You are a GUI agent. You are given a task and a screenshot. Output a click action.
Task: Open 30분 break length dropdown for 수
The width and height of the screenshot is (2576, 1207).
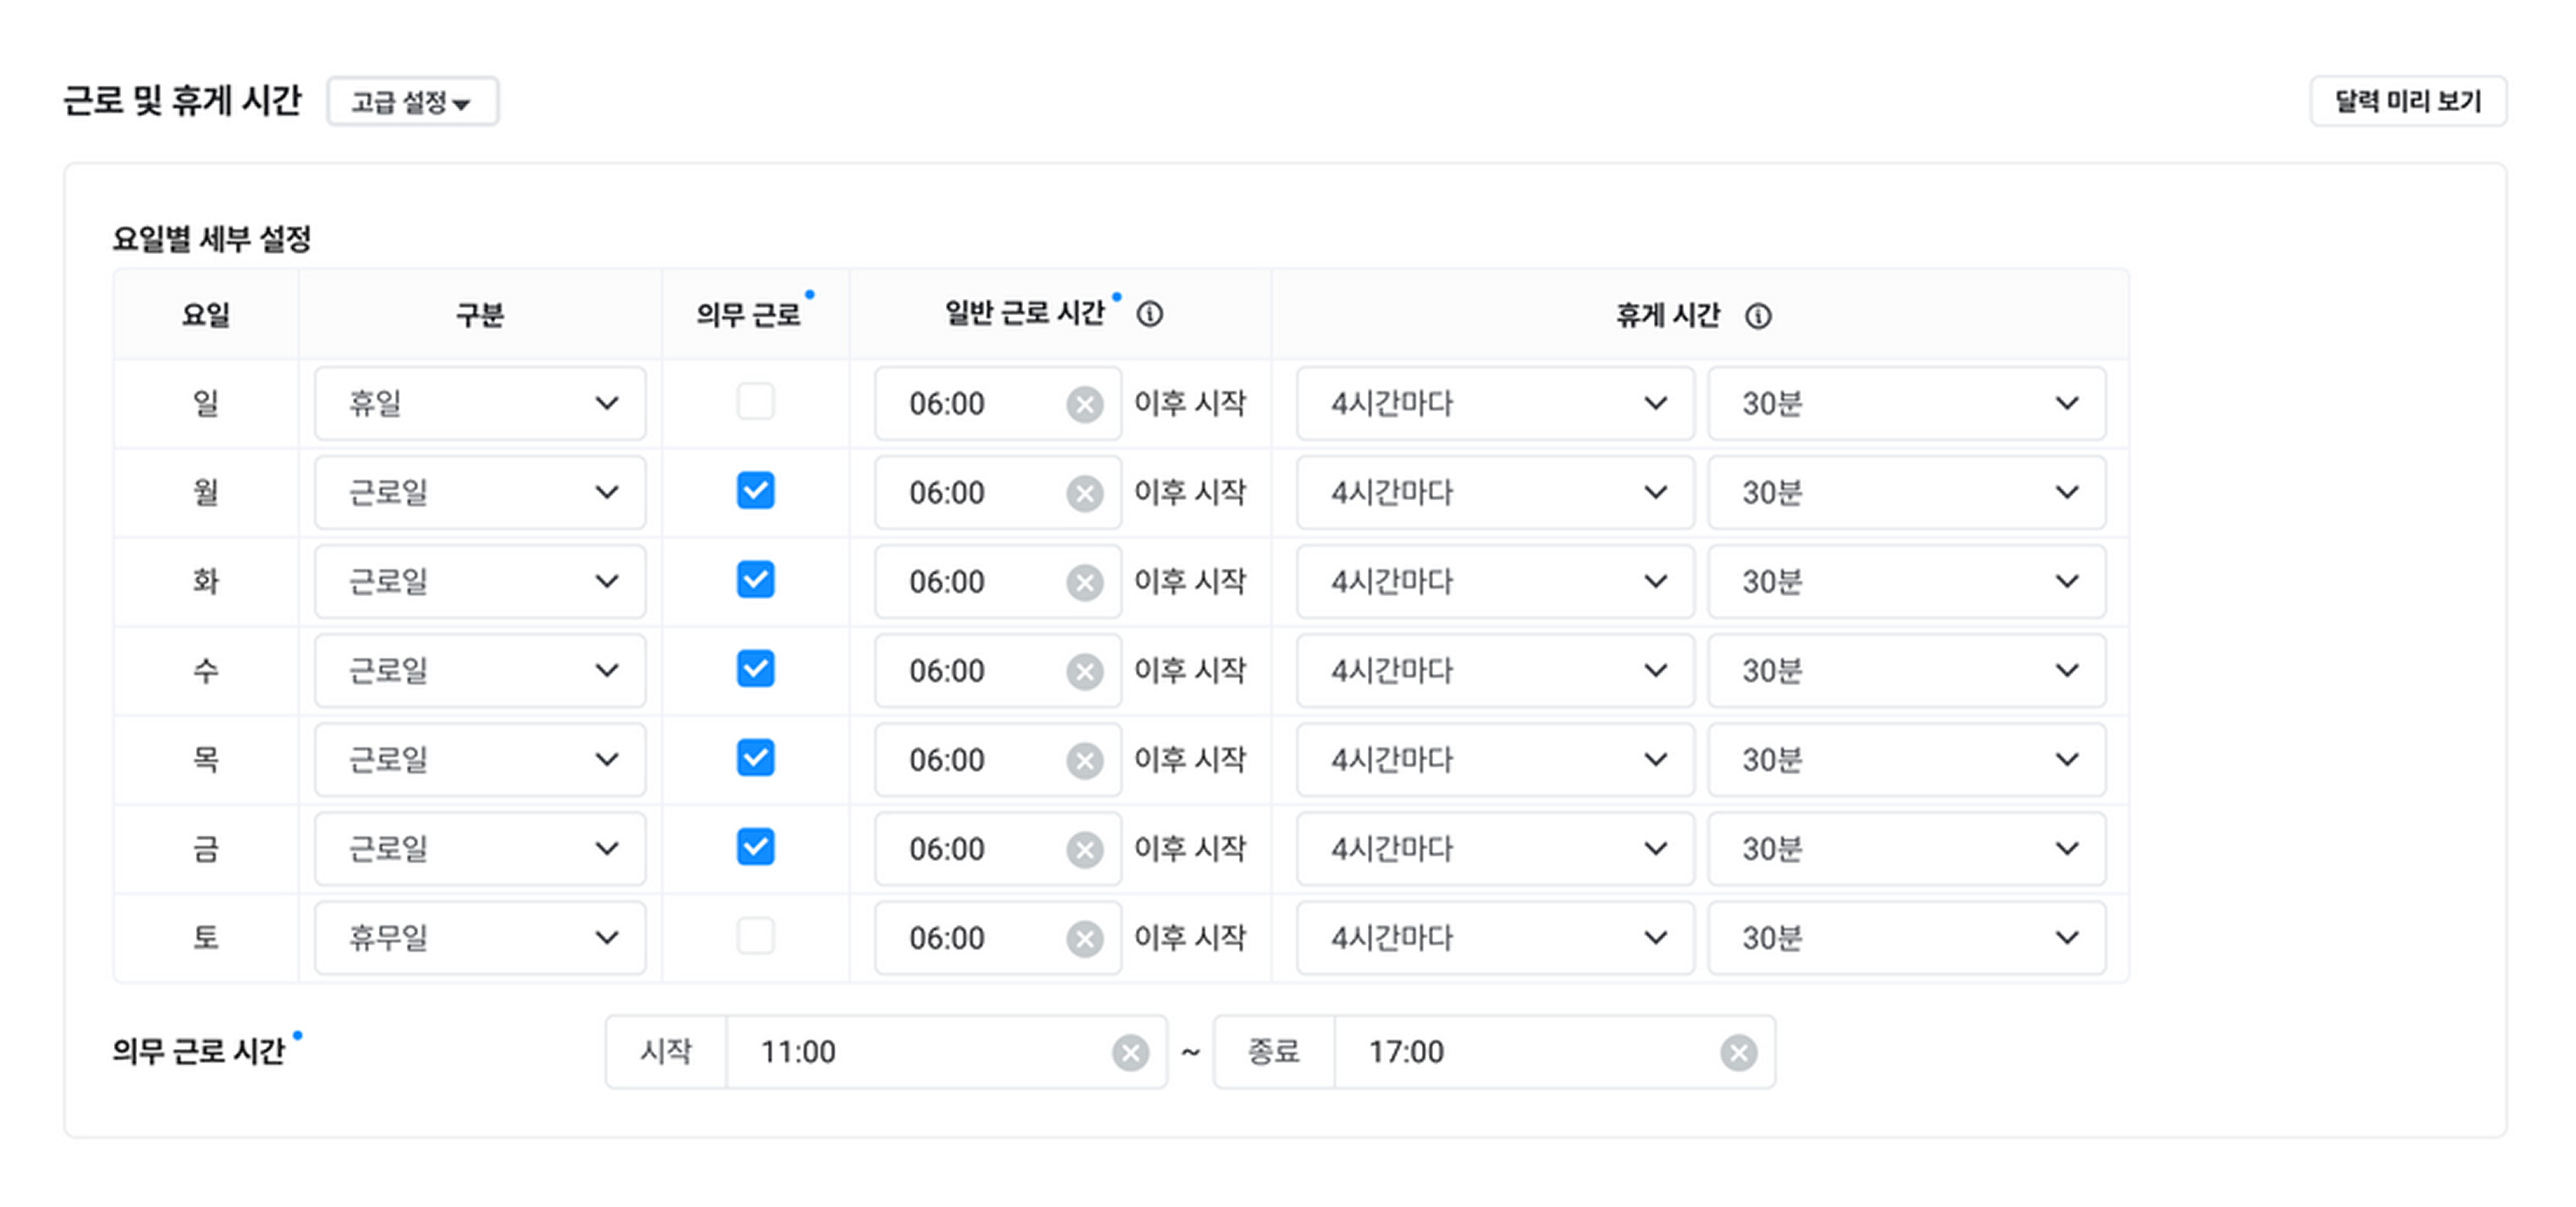click(1906, 670)
